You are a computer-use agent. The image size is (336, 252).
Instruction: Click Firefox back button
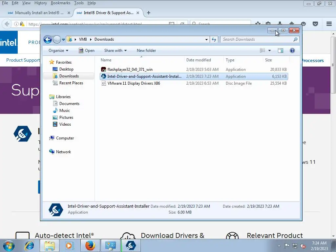pyautogui.click(x=7, y=24)
